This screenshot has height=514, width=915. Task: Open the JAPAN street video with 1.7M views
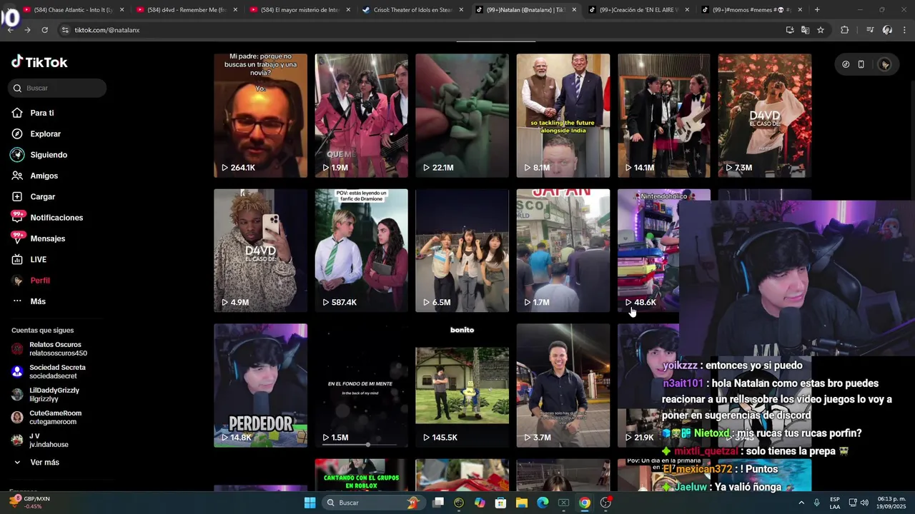563,250
